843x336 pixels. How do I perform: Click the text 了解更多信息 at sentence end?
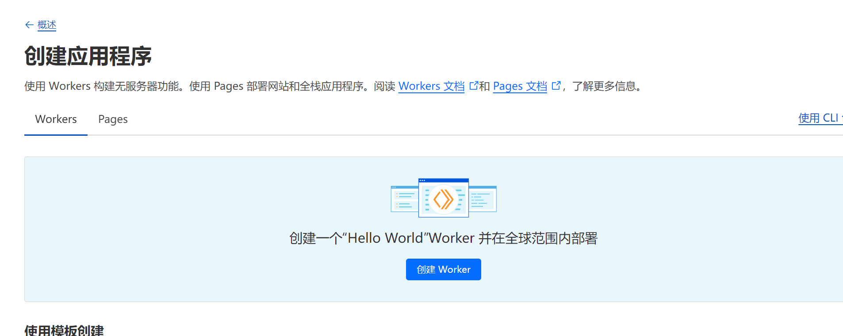click(604, 86)
